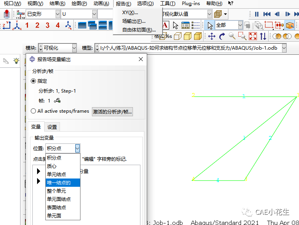This screenshot has height=225, width=299.
Task: Click the text annotation A icon
Action: (166, 25)
